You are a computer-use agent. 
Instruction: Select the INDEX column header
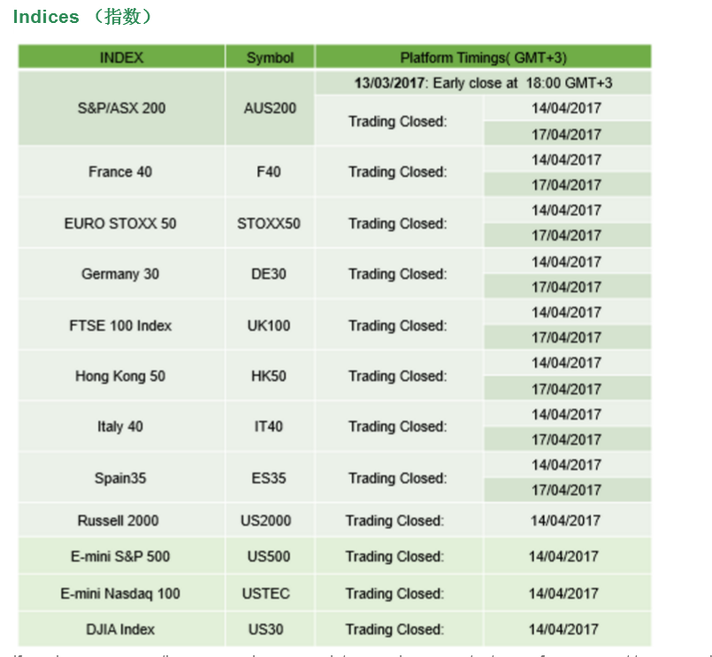(x=122, y=57)
